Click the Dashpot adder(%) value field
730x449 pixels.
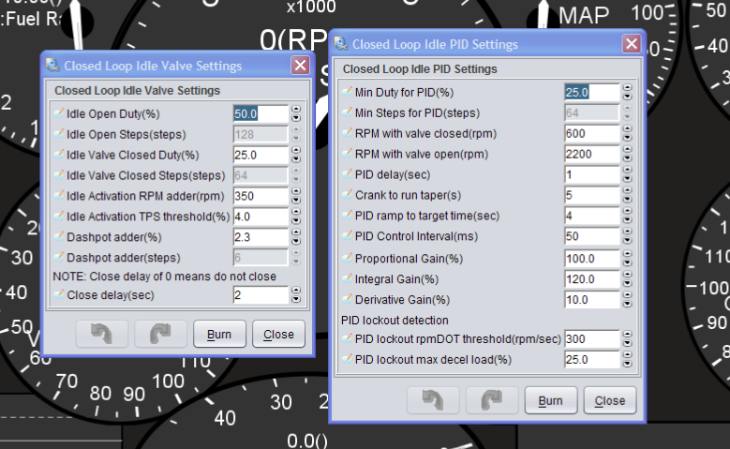pyautogui.click(x=261, y=236)
